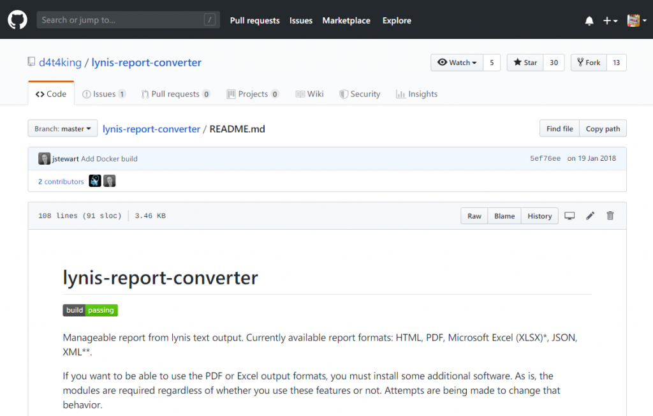Open file History
653x416 pixels.
tap(539, 216)
